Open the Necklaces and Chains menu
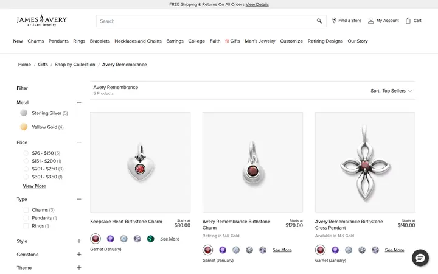Screen dimensions: 438x274 pos(138,41)
